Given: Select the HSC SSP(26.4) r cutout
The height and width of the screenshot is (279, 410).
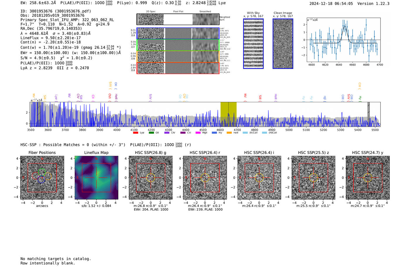Looking at the screenshot, I should 205,178.
